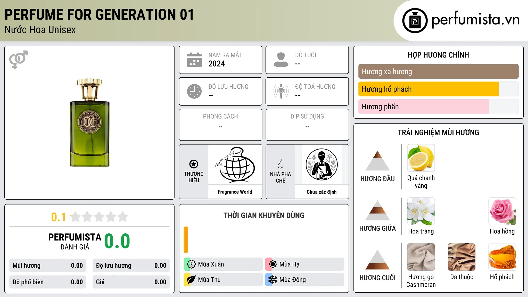Click the flower icon for Mùa Xuân

[x=191, y=264]
